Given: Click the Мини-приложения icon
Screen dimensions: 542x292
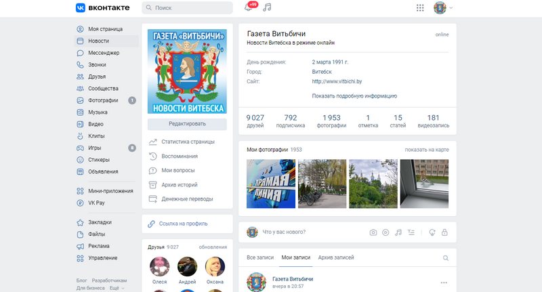Looking at the screenshot, I should (x=80, y=191).
